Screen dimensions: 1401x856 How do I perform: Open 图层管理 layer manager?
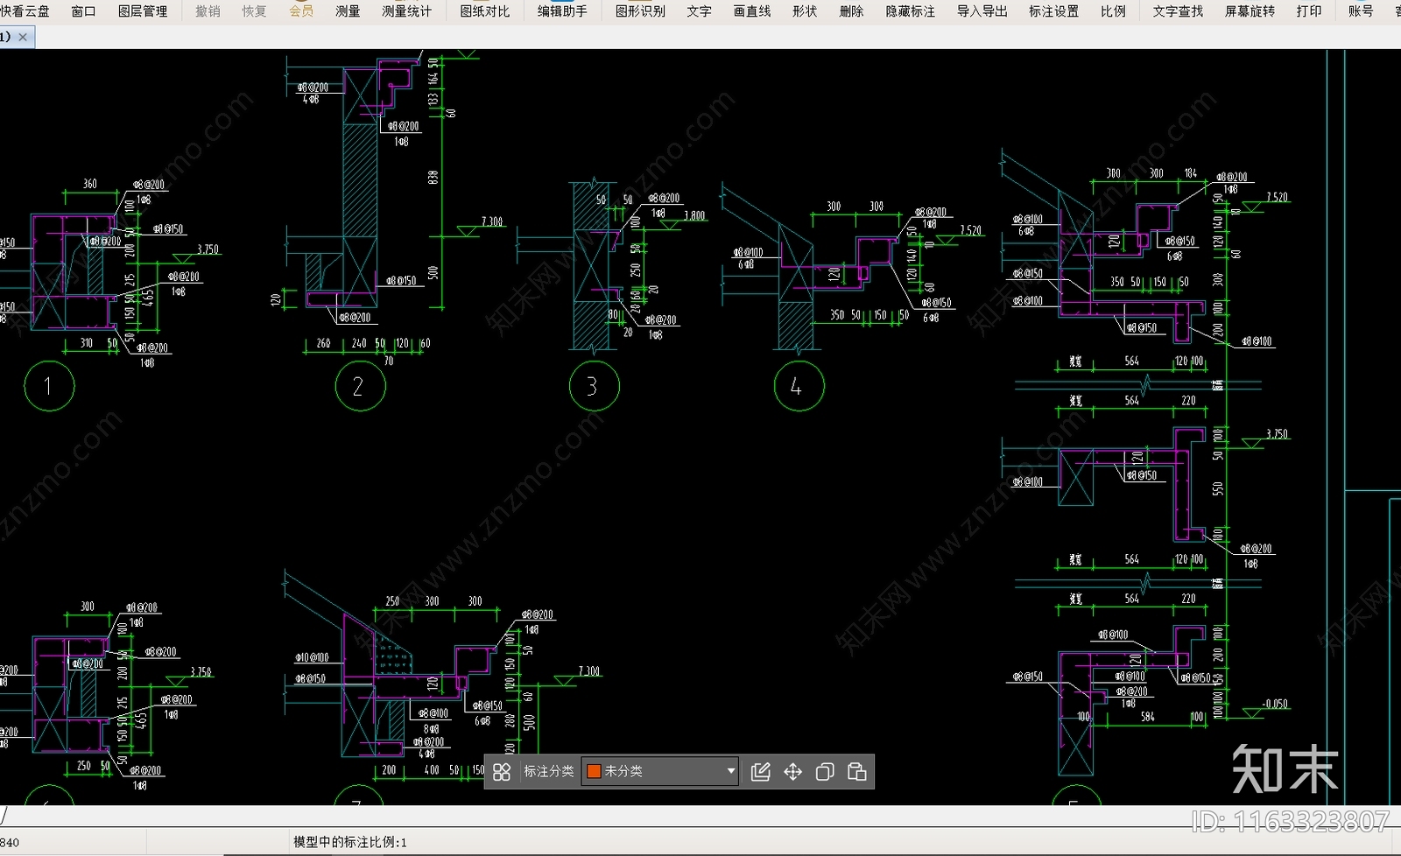pos(143,11)
